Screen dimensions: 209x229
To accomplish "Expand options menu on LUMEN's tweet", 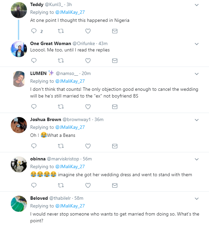I will coord(197,74).
